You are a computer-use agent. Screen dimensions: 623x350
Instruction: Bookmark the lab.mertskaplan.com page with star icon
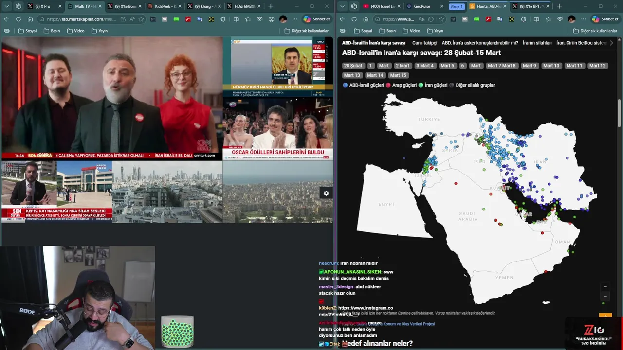tap(141, 19)
